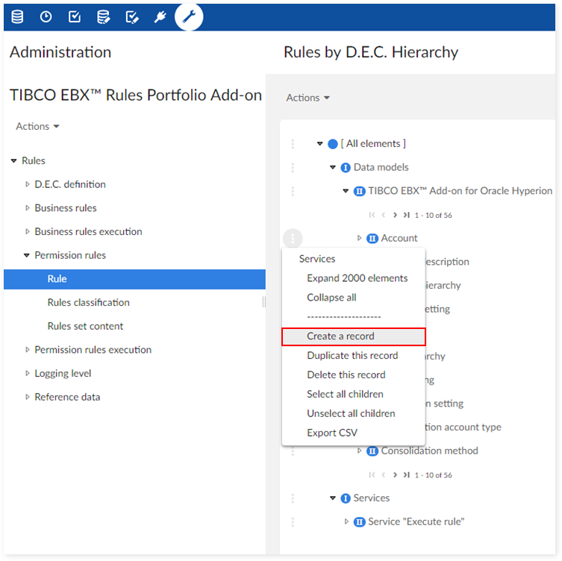This screenshot has height=561, width=562.
Task: Open Actions dropdown above hierarchy view
Action: pos(308,98)
